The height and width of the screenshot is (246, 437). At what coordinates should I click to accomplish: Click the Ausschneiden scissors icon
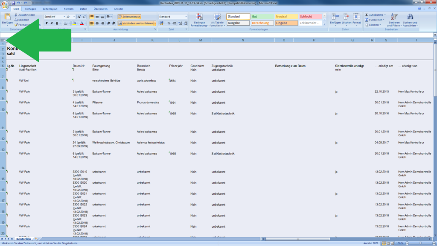pyautogui.click(x=16, y=15)
